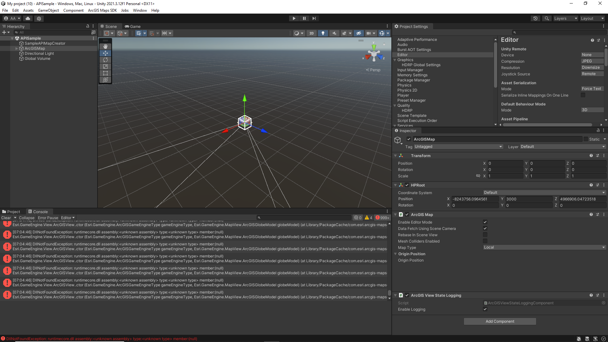Open the Jobs menu
Viewport: 608px width, 342px height.
[125, 10]
